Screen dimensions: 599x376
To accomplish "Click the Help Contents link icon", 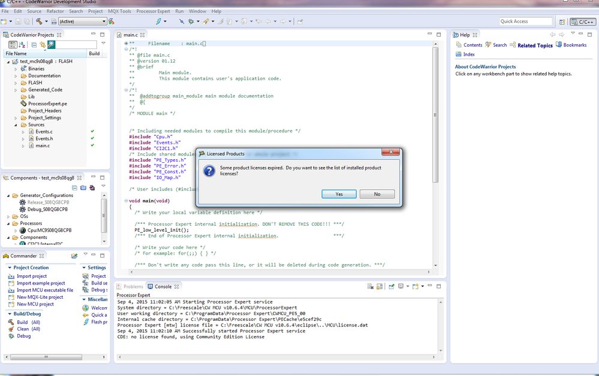I will 459,45.
